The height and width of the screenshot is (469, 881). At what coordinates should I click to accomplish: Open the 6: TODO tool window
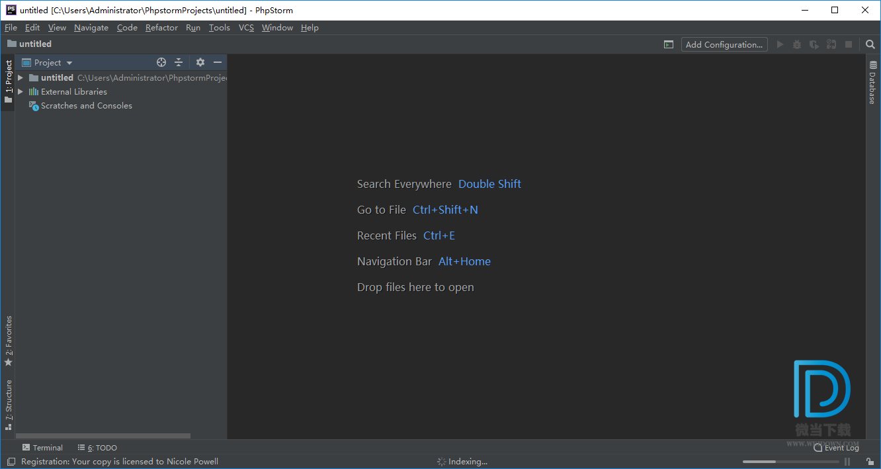[97, 448]
